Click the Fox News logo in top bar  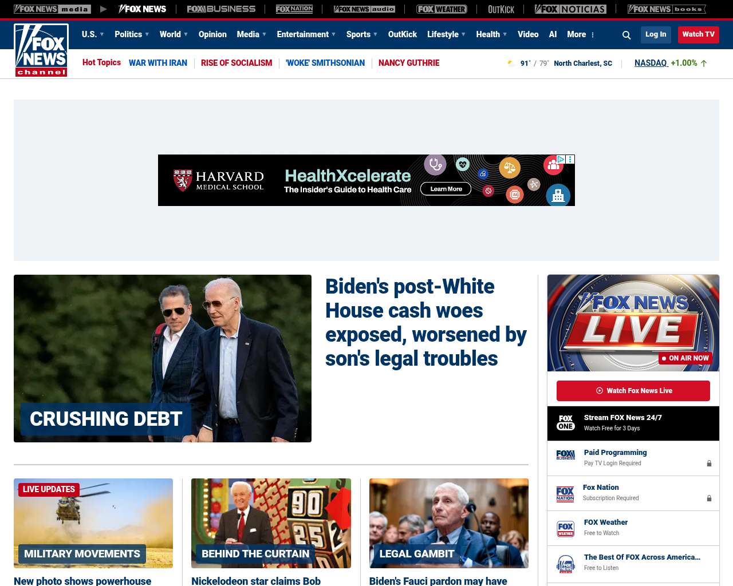142,9
